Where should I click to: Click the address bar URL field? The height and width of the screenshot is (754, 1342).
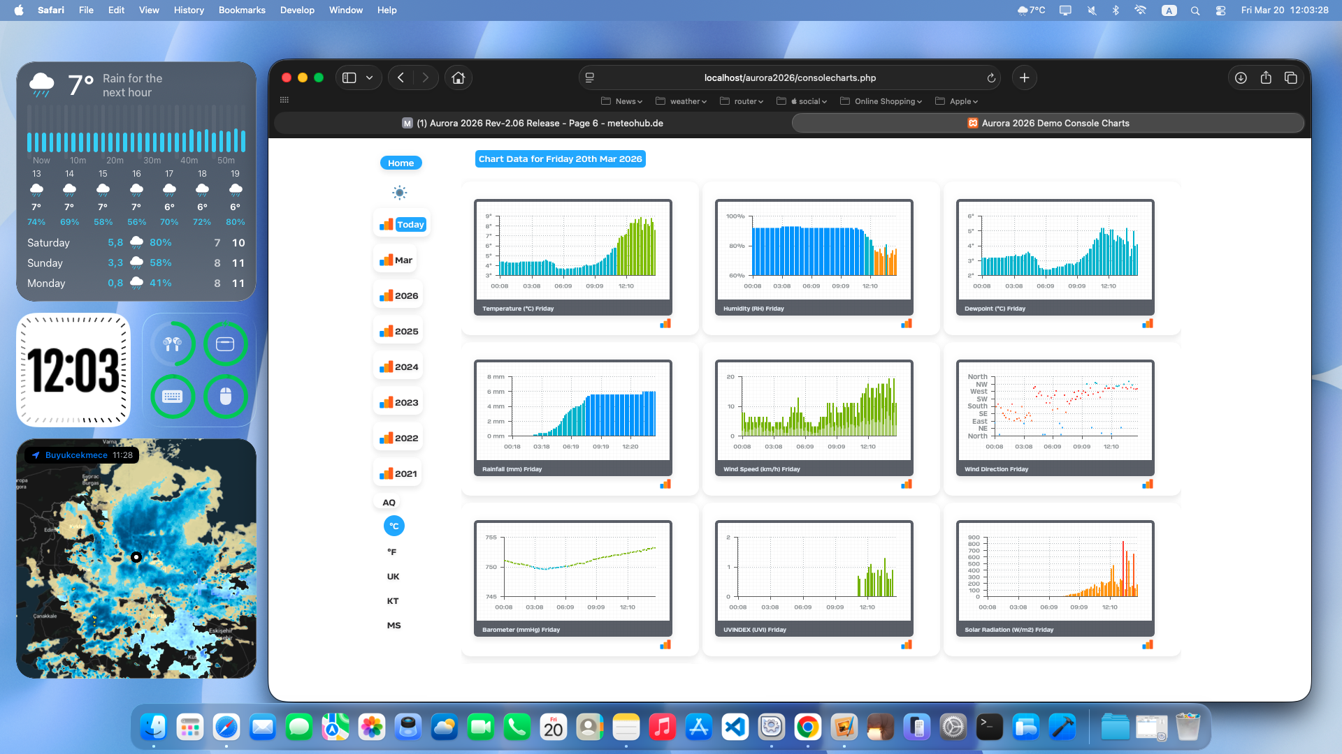[x=790, y=77]
